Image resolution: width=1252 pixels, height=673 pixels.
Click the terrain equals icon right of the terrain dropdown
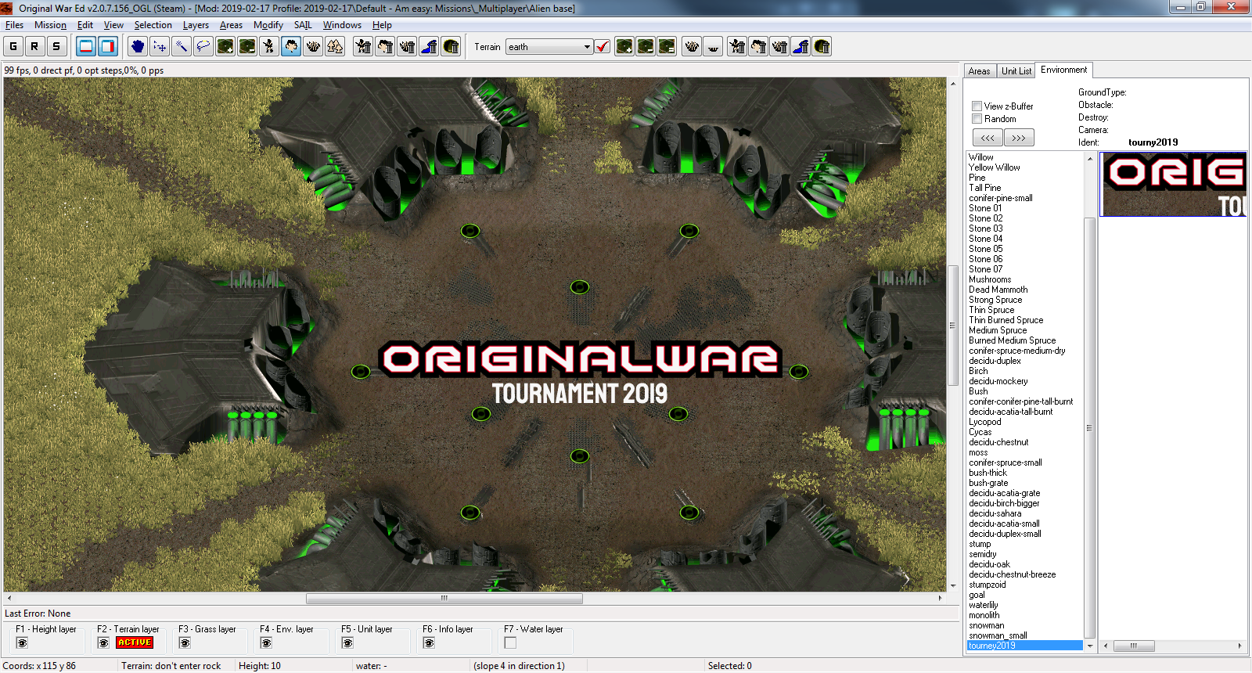tap(667, 46)
